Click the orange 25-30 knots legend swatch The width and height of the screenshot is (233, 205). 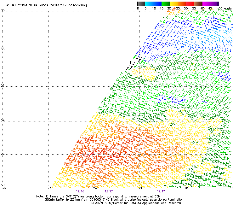pos(182,4)
